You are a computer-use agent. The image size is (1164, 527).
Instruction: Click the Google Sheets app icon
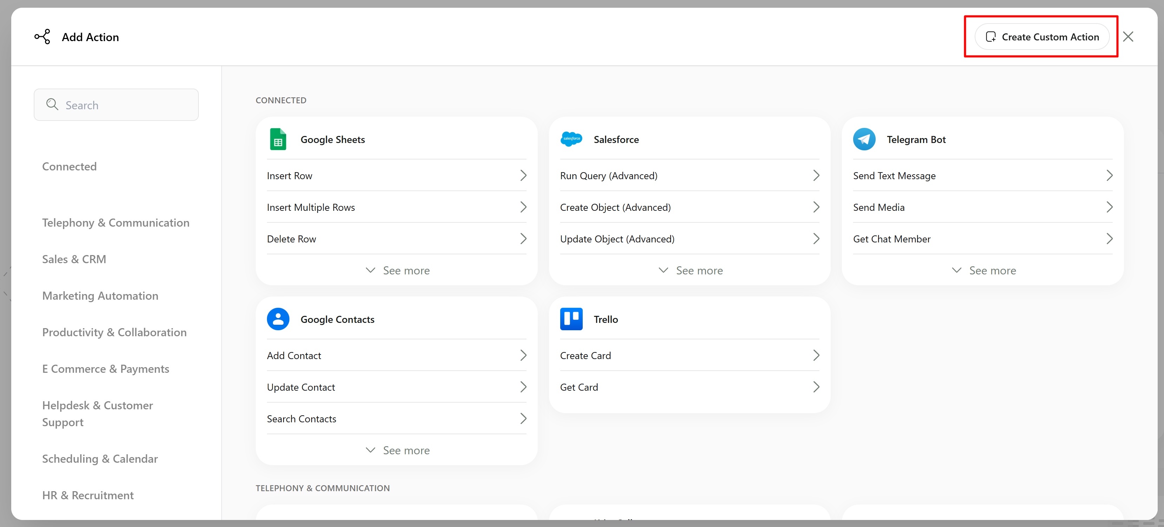[278, 139]
